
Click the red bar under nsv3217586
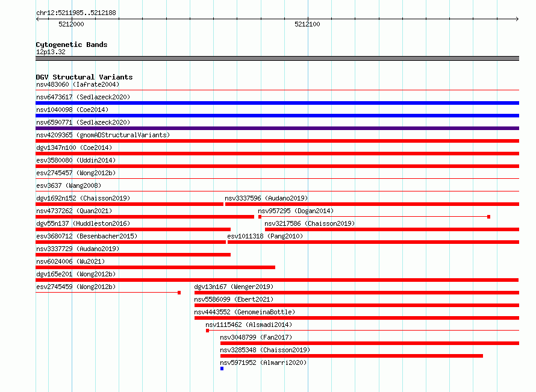pyautogui.click(x=392, y=229)
